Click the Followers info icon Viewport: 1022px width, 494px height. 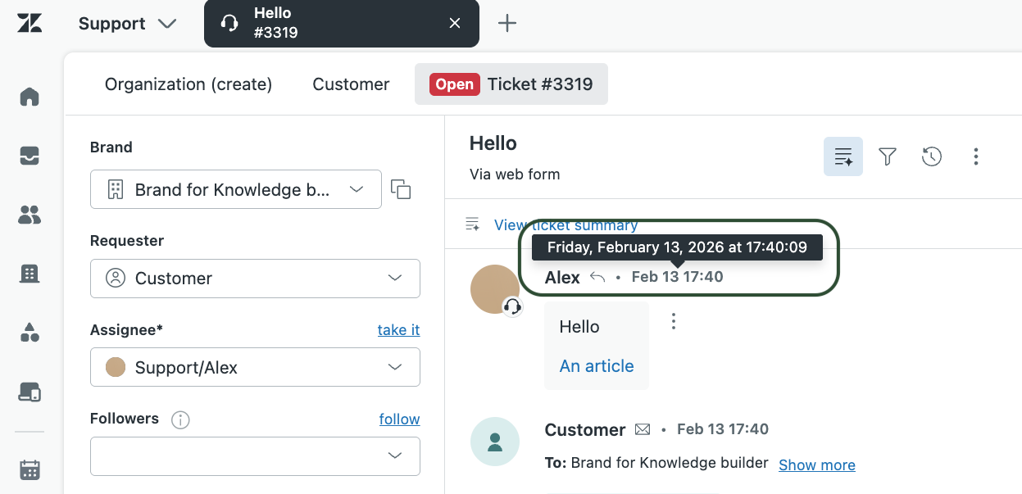(179, 419)
